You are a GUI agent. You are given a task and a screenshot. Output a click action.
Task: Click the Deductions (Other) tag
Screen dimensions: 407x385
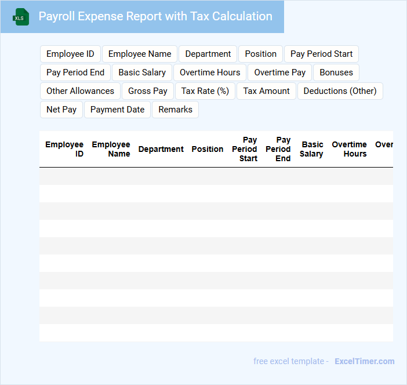click(x=340, y=91)
